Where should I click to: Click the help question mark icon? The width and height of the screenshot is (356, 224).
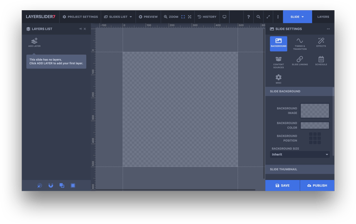pos(248,17)
